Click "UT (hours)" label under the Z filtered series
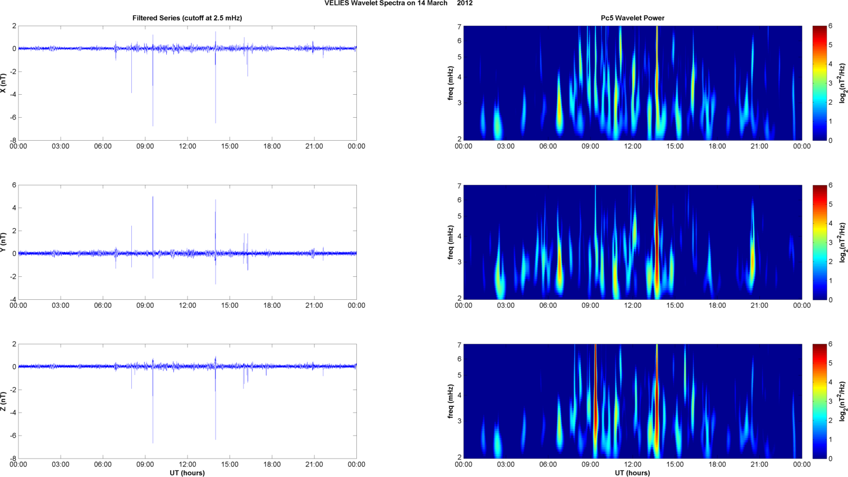The width and height of the screenshot is (848, 477). [x=187, y=473]
